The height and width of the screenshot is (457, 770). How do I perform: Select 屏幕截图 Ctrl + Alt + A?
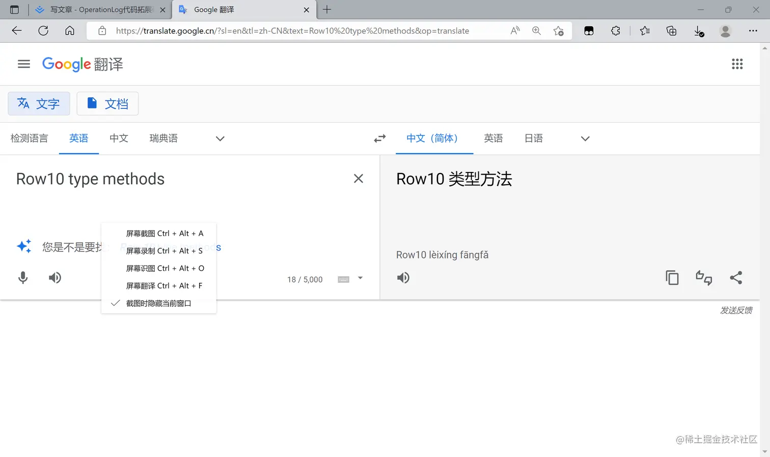click(x=159, y=234)
